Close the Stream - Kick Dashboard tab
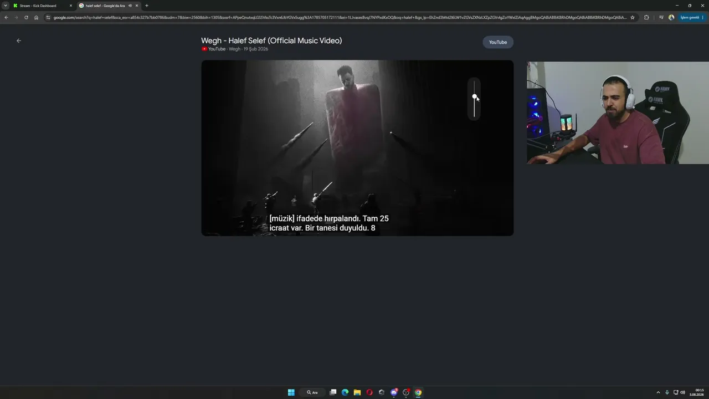The height and width of the screenshot is (399, 709). [x=71, y=6]
